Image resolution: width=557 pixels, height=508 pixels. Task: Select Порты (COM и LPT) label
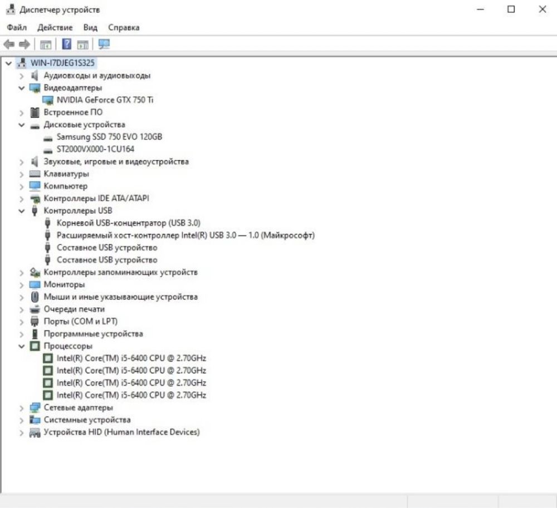point(81,322)
